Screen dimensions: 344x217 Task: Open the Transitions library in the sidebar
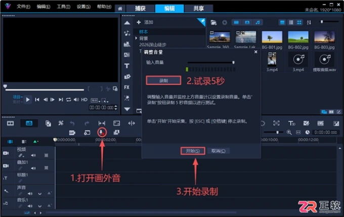pos(127,55)
